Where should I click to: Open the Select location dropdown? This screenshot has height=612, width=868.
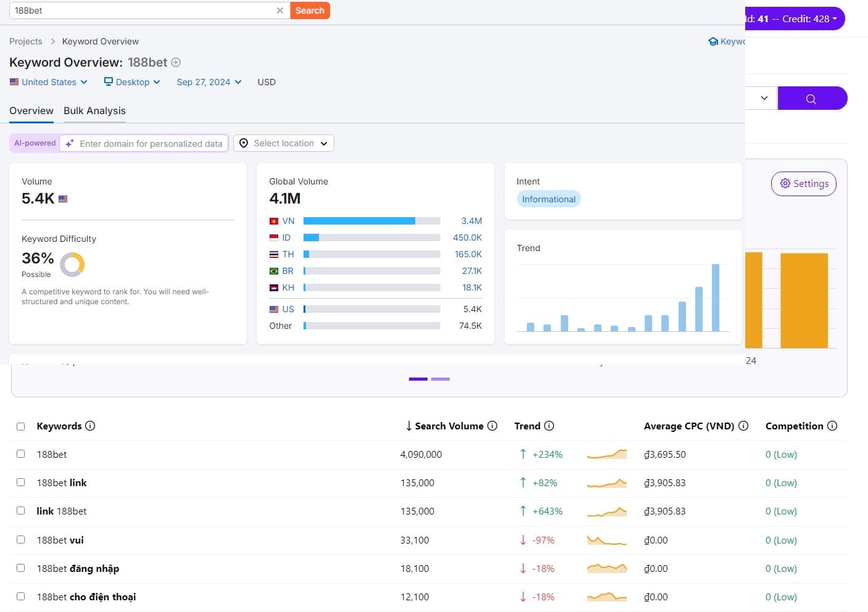284,143
